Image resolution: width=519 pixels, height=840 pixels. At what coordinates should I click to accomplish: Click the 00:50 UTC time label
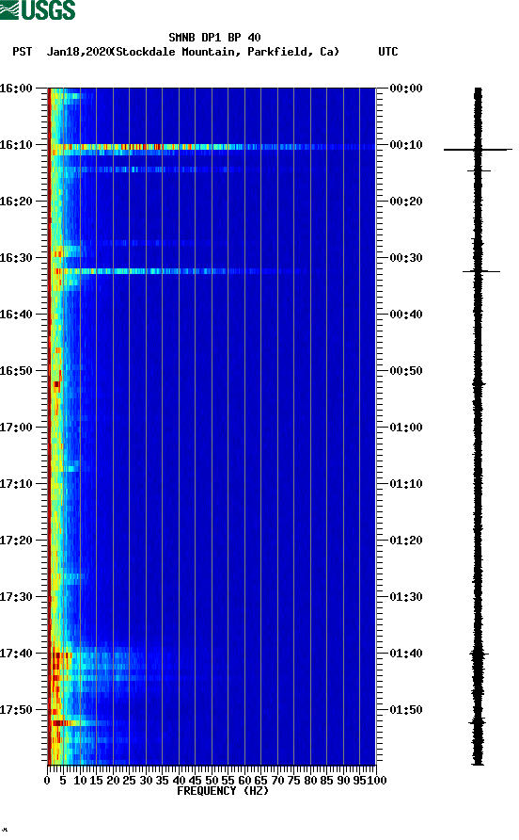(406, 371)
